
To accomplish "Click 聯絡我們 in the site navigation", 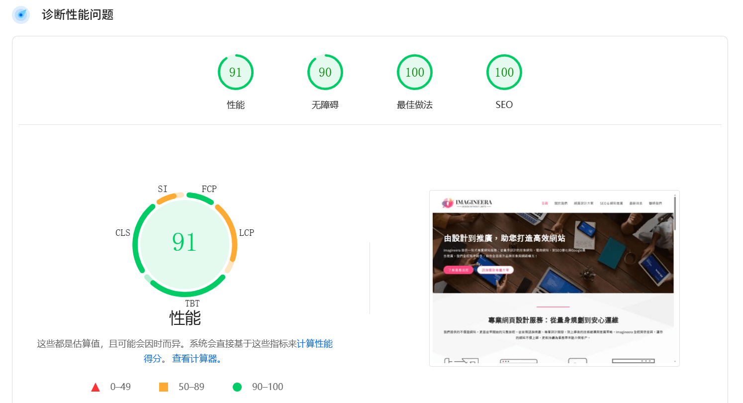I will 656,203.
